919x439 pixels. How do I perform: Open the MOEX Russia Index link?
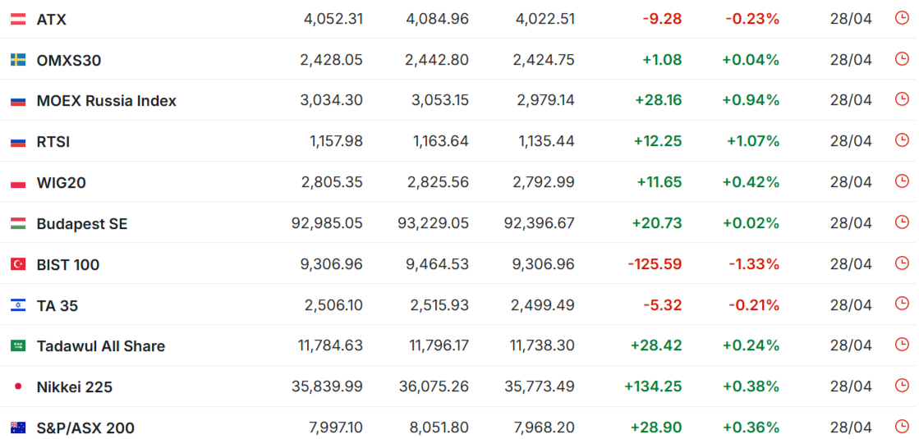tap(106, 101)
